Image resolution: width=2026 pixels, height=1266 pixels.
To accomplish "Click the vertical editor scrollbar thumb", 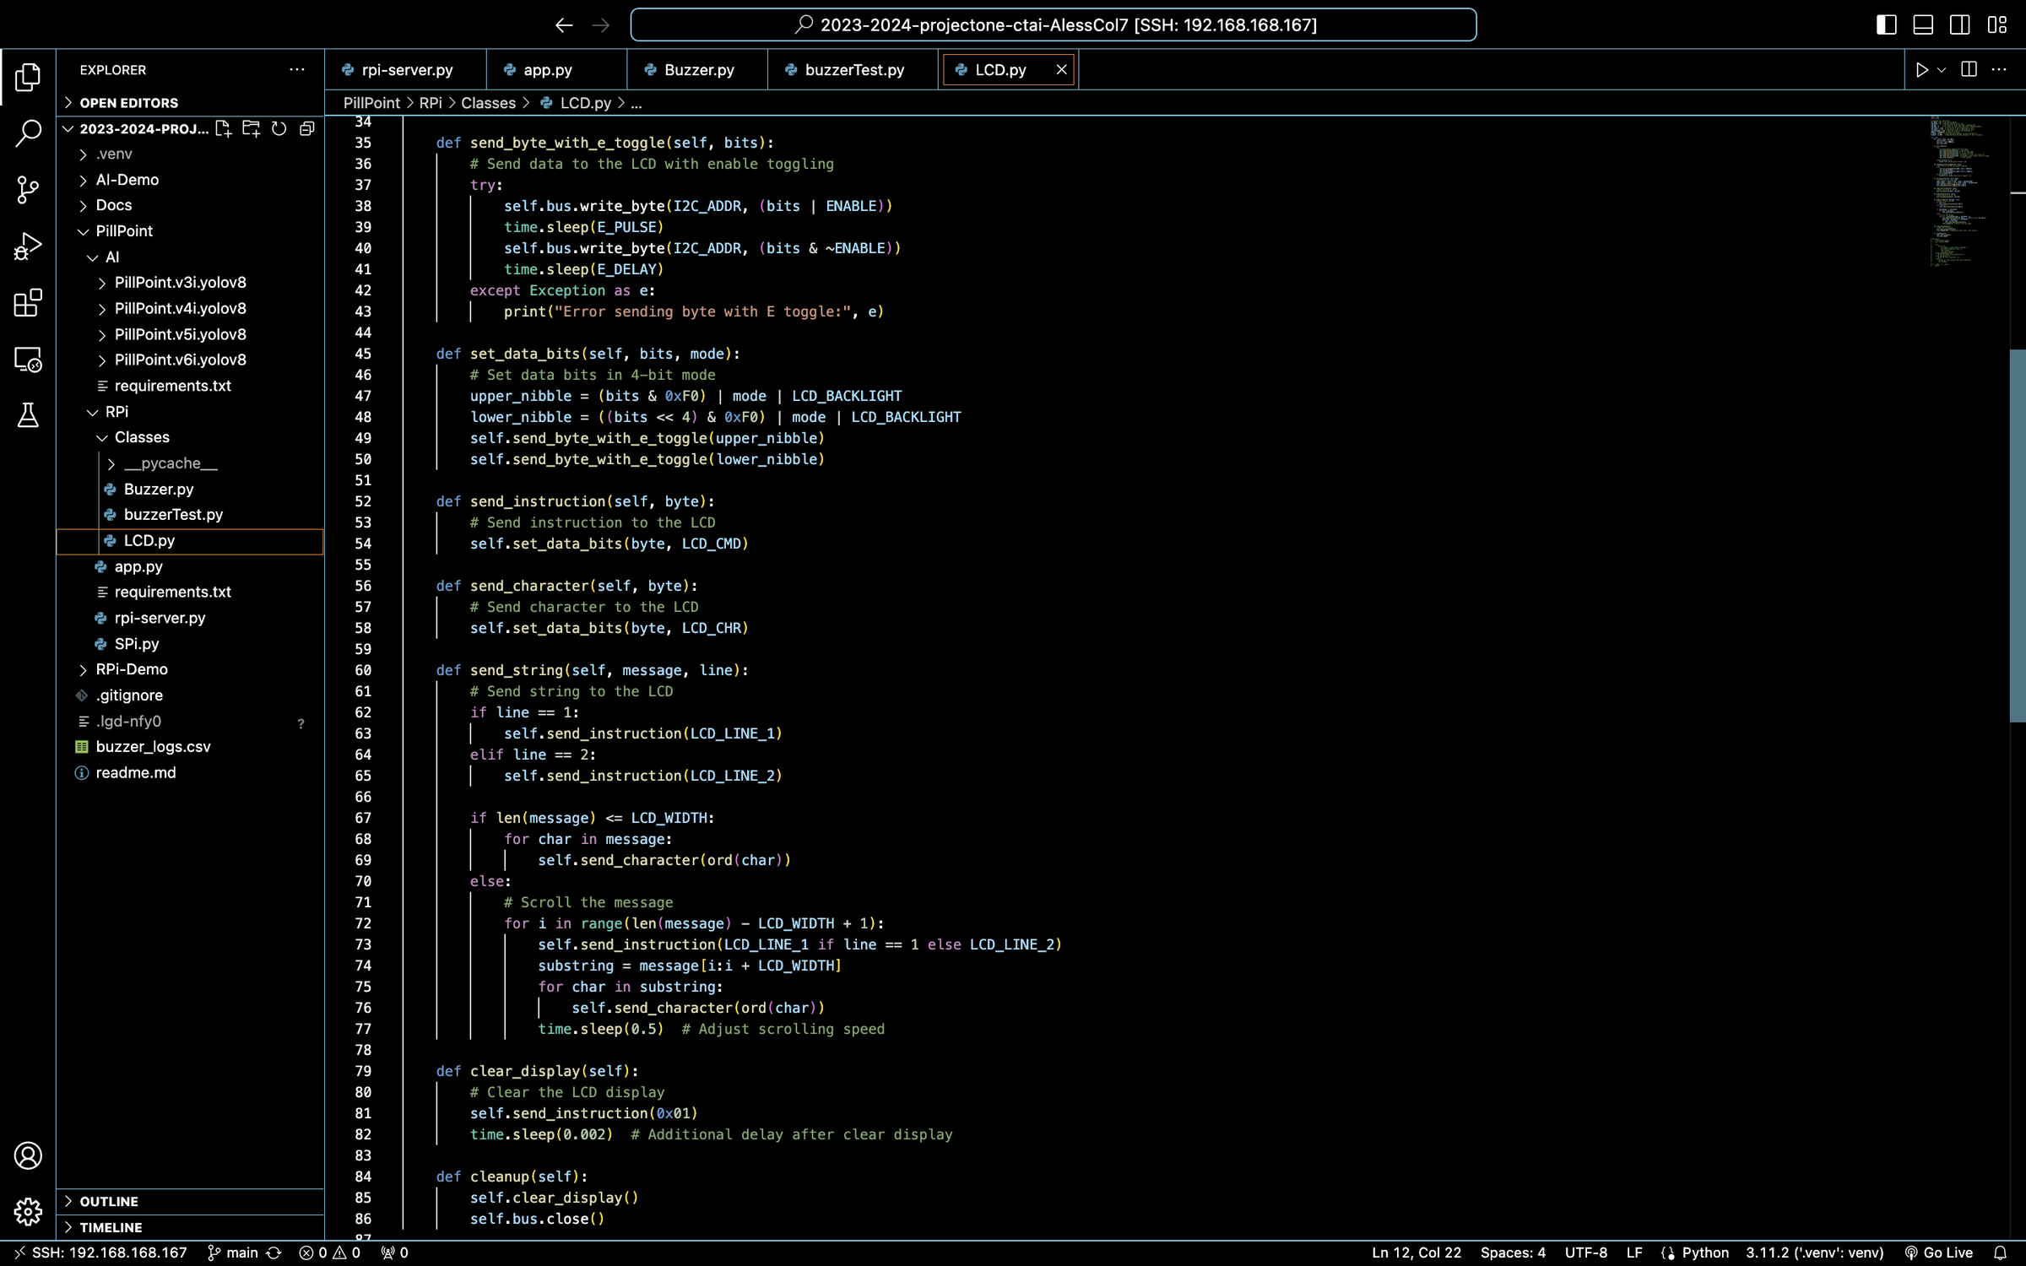I will [x=2017, y=535].
